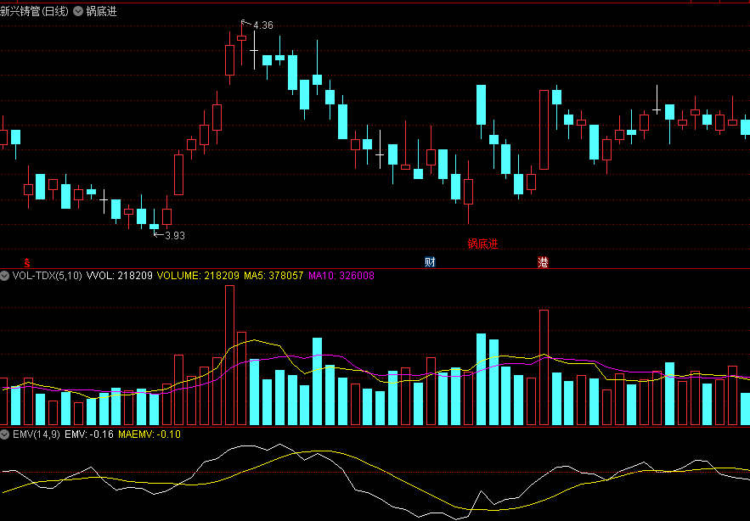Click the 锅底进 signal label under candlestick
Viewport: 750px width, 521px height.
tap(482, 244)
